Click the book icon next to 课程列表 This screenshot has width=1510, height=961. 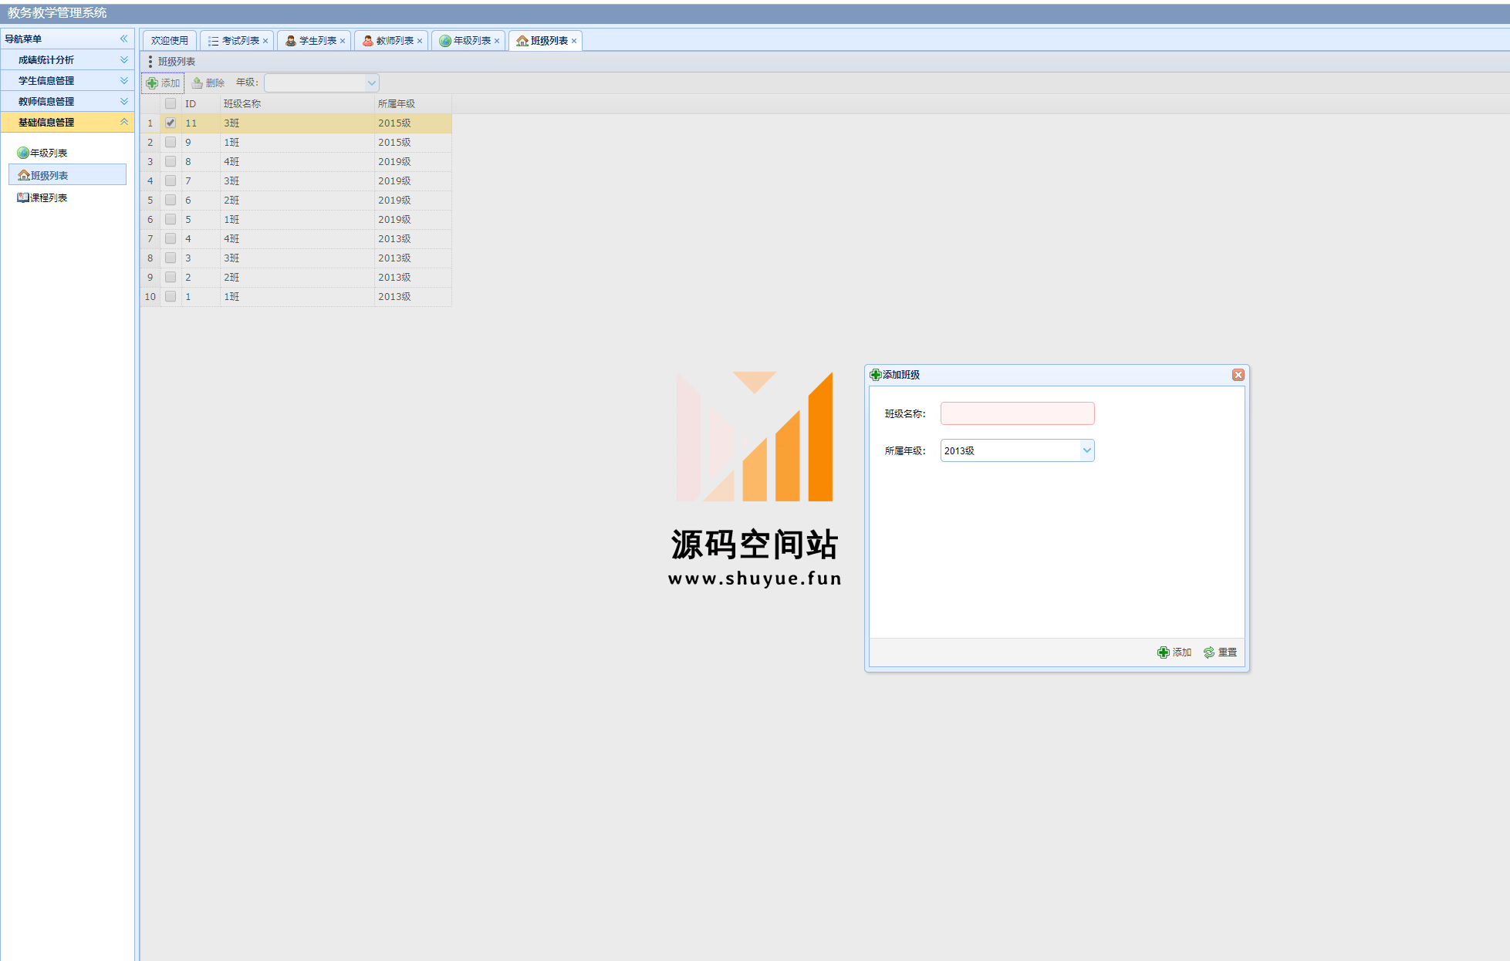point(23,198)
